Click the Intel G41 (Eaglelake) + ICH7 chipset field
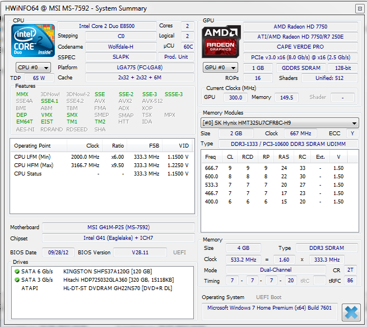The width and height of the screenshot is (367, 327). pos(118,238)
